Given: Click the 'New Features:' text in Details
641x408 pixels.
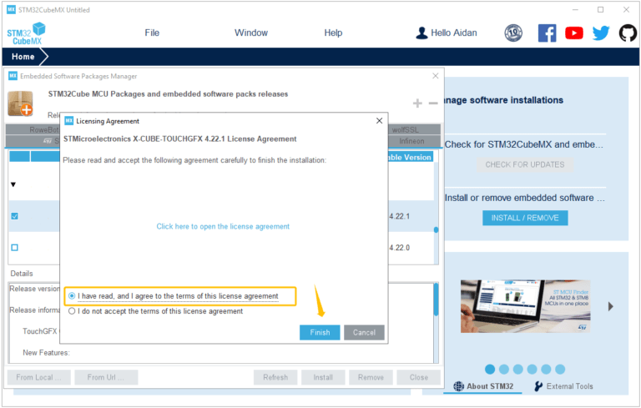Looking at the screenshot, I should click(46, 353).
